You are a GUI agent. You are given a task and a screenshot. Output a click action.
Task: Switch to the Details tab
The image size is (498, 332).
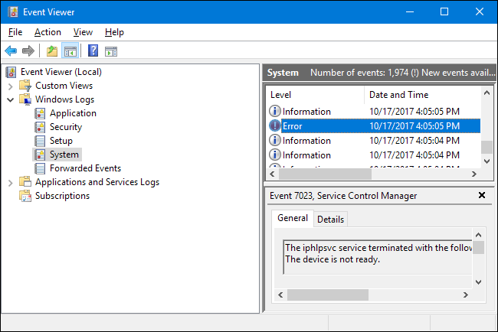click(x=330, y=219)
